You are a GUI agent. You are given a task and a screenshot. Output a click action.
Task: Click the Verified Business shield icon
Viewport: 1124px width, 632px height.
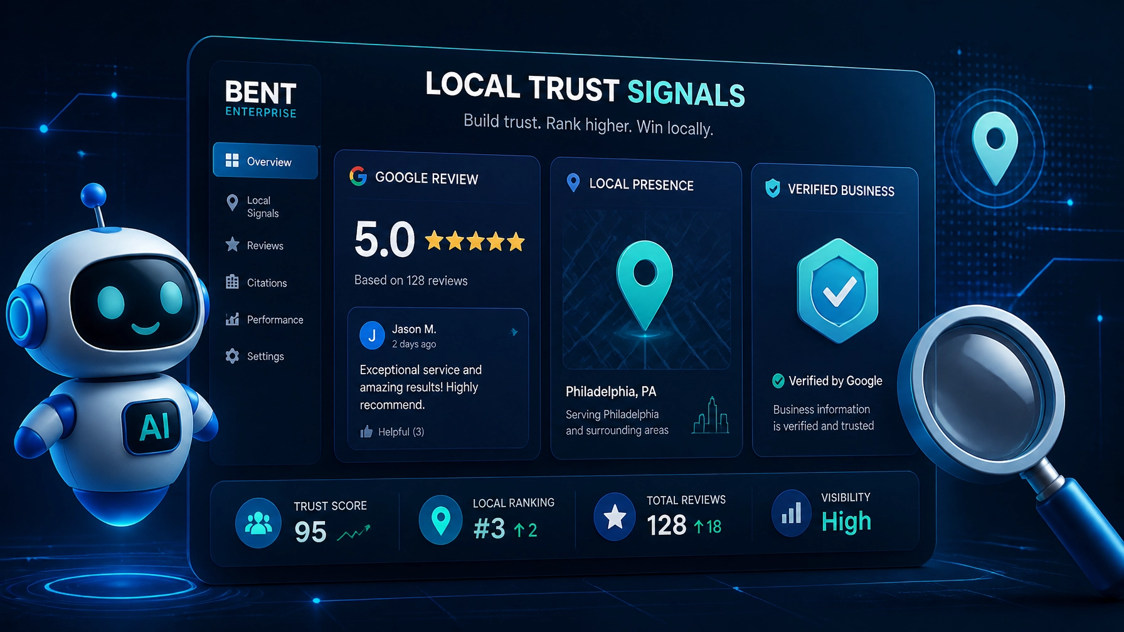pyautogui.click(x=773, y=188)
